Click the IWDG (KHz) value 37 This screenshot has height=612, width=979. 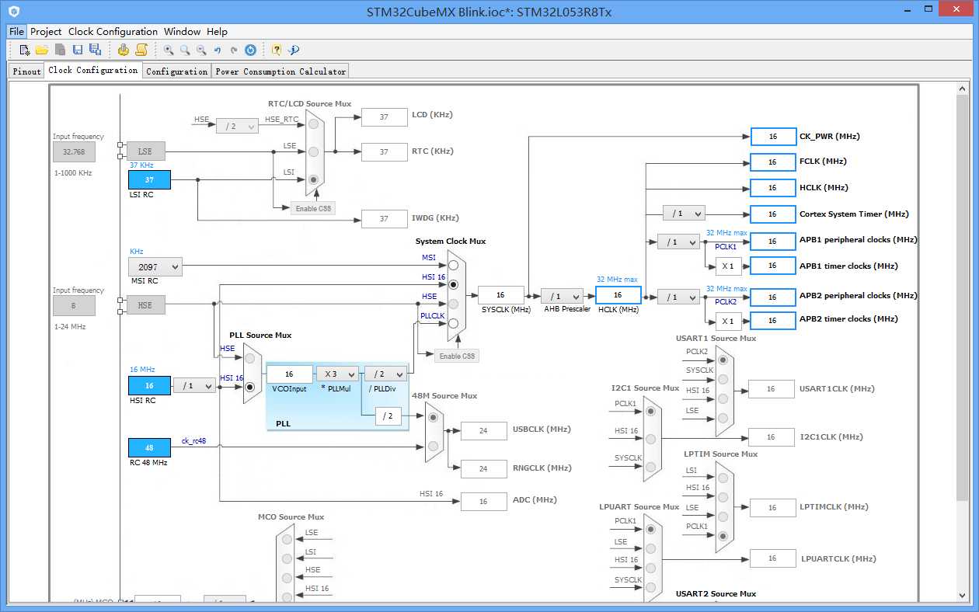point(384,219)
